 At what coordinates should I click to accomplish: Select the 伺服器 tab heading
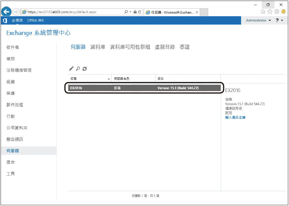78,47
